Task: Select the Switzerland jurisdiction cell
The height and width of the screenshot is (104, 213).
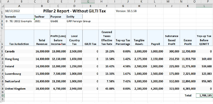Action: (19, 81)
